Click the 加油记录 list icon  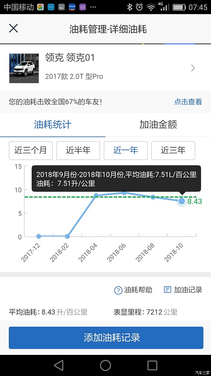pyautogui.click(x=167, y=290)
